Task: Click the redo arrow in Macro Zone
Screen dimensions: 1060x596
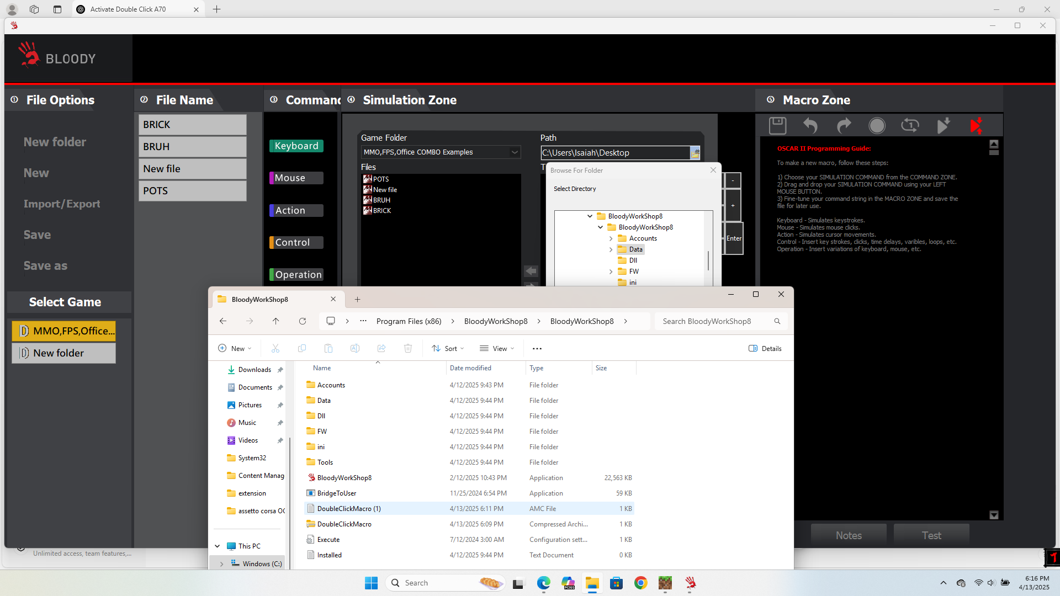Action: (x=844, y=126)
